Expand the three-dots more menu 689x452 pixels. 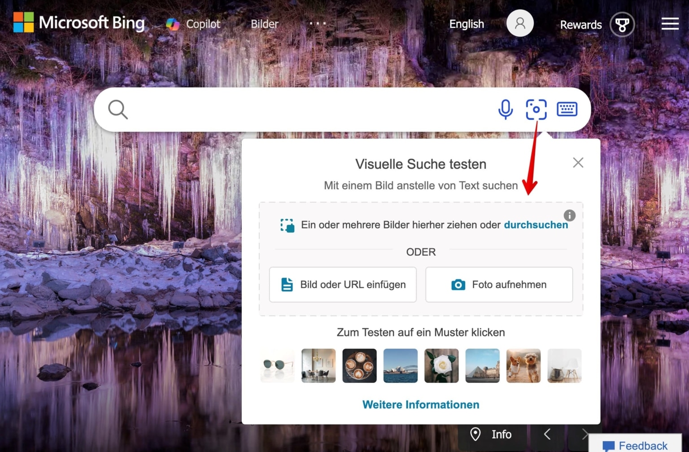[318, 23]
